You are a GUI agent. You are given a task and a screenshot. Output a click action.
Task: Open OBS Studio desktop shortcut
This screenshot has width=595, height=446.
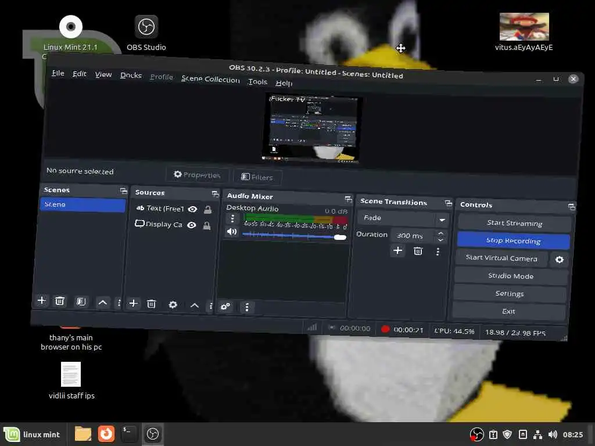tap(146, 33)
